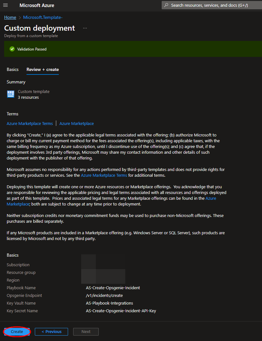Select the Review + create tab
This screenshot has height=341, width=262.
(x=42, y=70)
